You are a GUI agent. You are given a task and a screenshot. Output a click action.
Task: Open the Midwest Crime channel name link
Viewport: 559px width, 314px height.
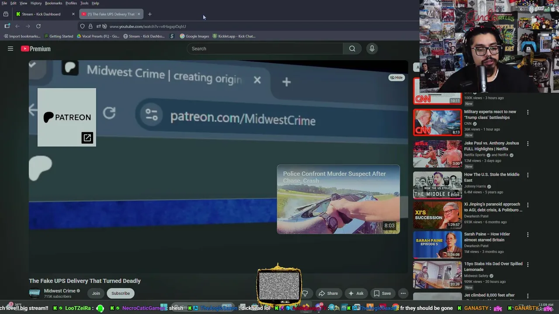pyautogui.click(x=60, y=291)
